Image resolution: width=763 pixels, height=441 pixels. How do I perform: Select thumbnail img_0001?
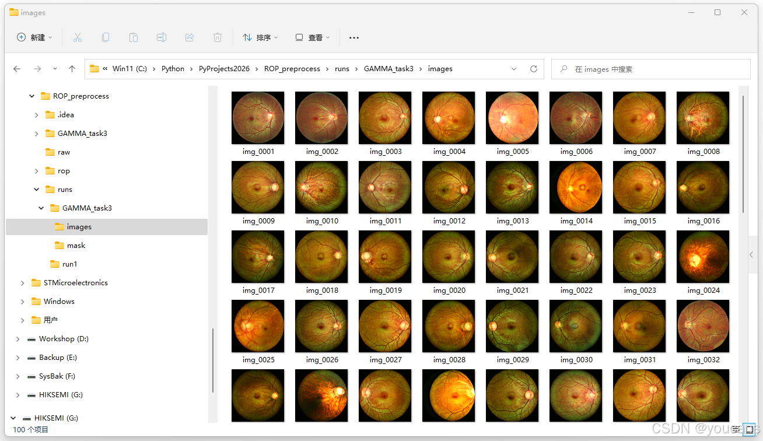(258, 117)
